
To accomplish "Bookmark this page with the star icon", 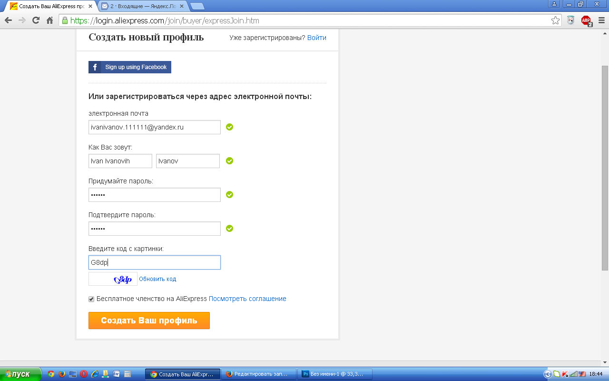I will pos(555,20).
